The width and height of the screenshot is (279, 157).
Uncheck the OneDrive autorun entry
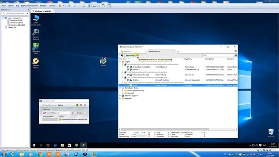pyautogui.click(x=128, y=80)
